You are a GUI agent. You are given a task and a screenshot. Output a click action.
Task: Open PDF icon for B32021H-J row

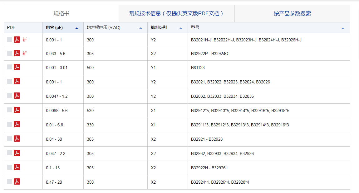(x=17, y=40)
